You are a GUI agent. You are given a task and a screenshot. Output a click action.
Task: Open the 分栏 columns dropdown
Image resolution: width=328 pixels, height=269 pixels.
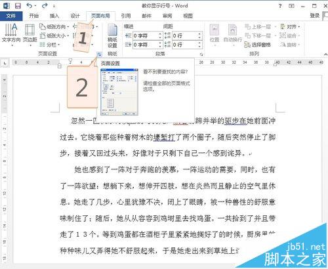coord(49,45)
